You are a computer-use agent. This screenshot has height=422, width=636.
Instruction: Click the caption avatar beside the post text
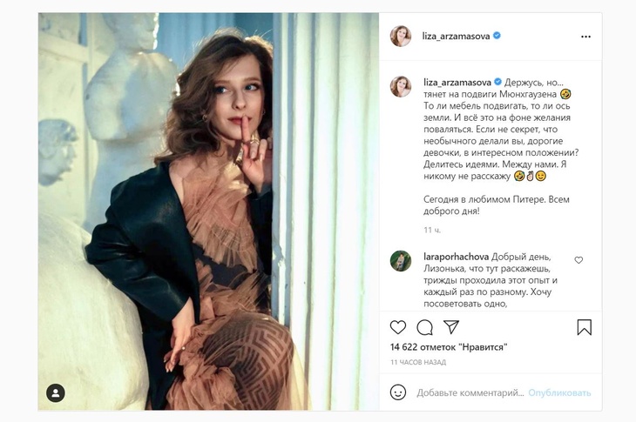click(x=400, y=86)
